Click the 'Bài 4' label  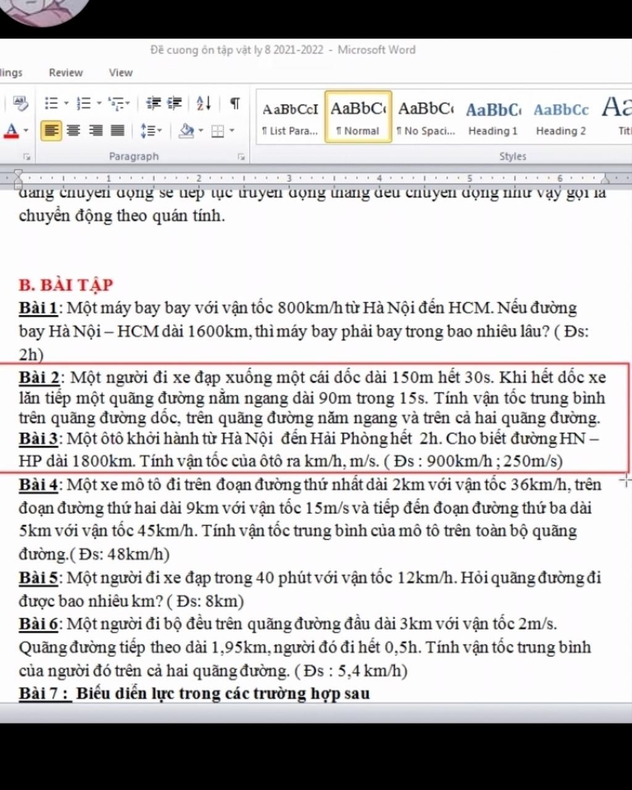pos(38,485)
